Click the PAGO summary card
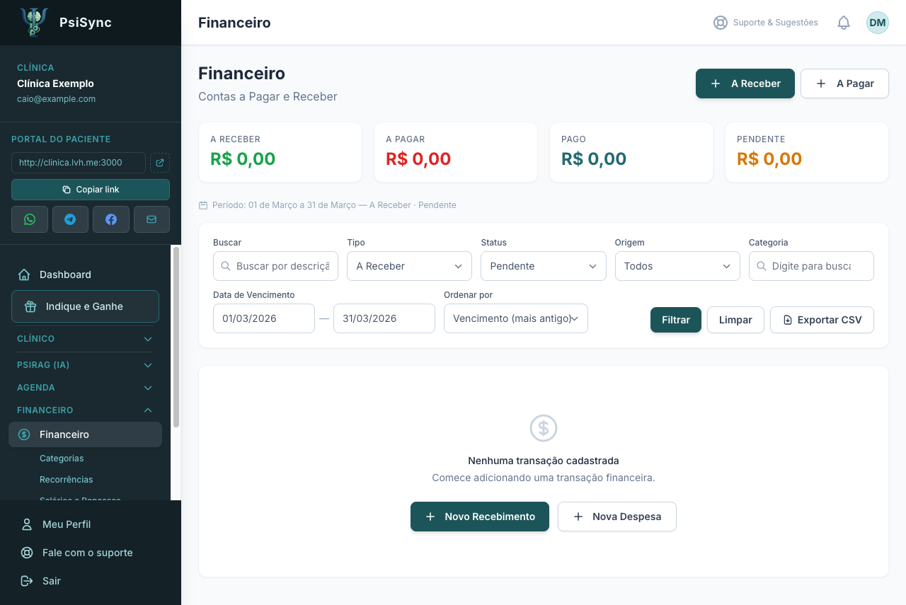906x605 pixels. point(631,152)
